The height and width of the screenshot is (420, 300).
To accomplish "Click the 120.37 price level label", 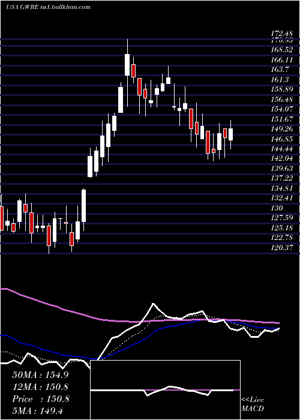I will [x=282, y=248].
